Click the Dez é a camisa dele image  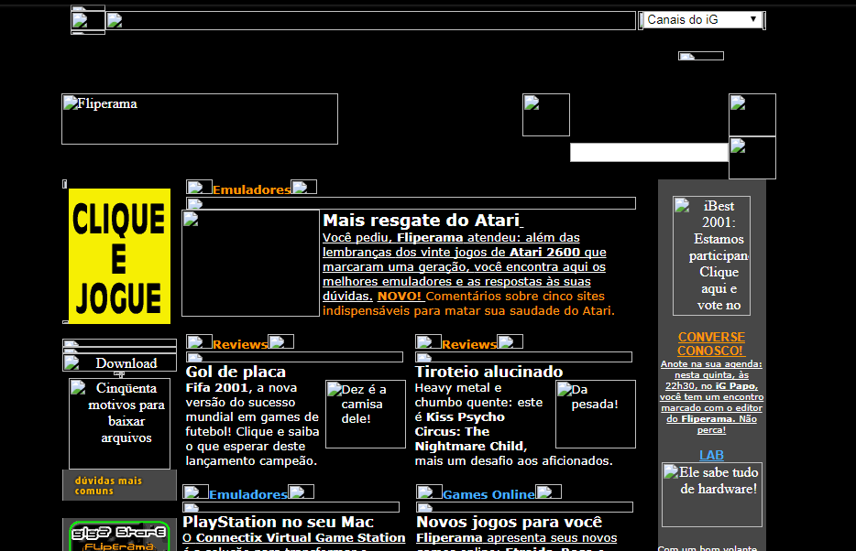[365, 415]
